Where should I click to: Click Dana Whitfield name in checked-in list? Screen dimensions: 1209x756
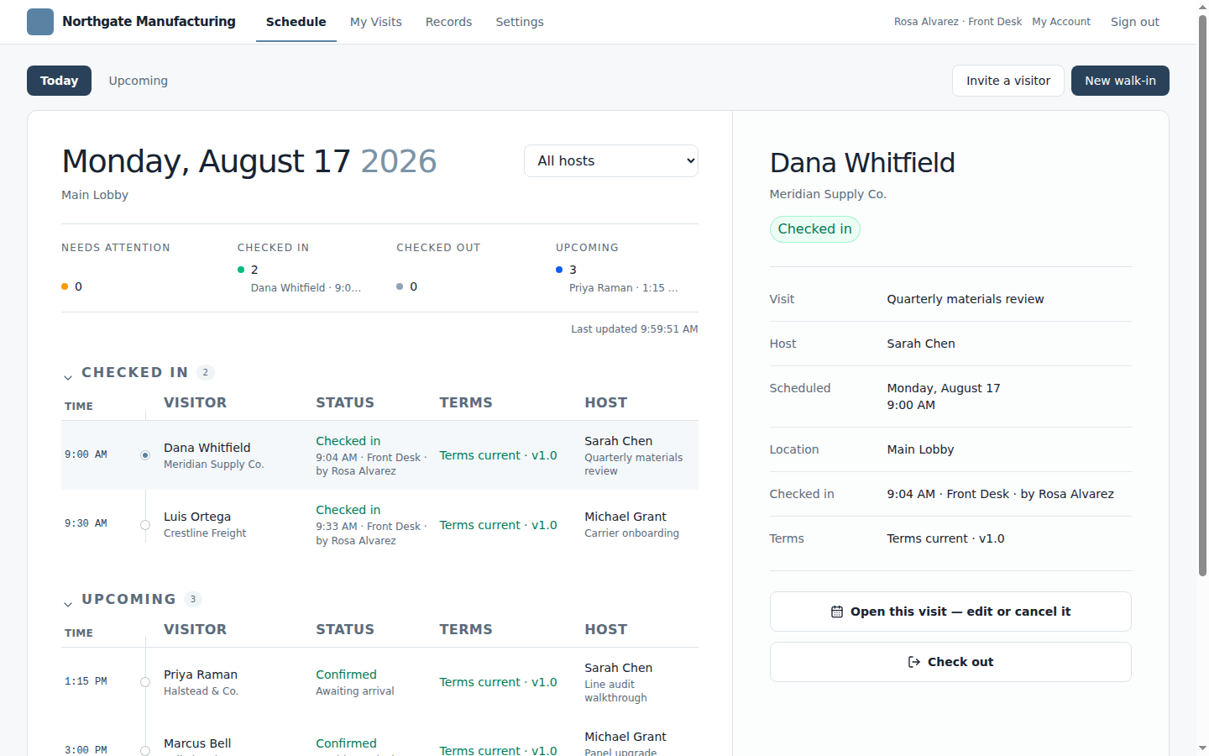pos(207,448)
